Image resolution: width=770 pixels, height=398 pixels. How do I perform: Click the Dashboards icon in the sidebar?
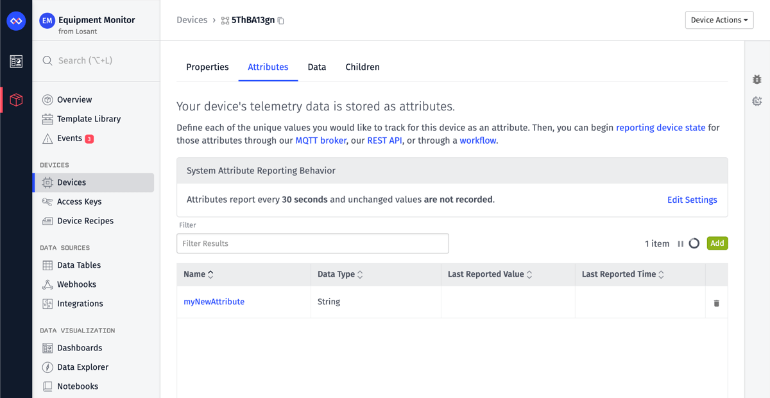coord(47,348)
